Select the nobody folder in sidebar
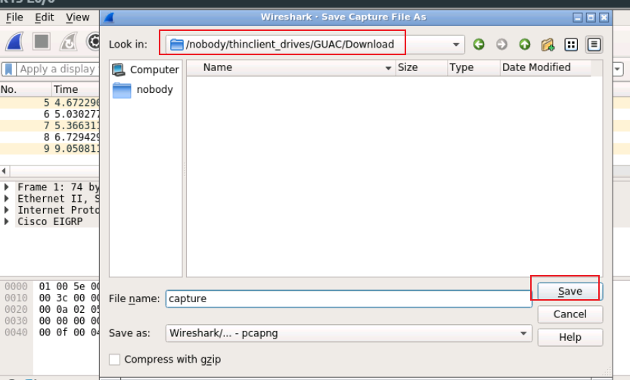 coord(154,90)
